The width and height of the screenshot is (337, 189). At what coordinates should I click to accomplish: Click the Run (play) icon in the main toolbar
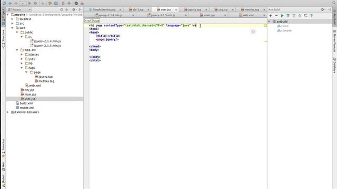pyautogui.click(x=29, y=3)
